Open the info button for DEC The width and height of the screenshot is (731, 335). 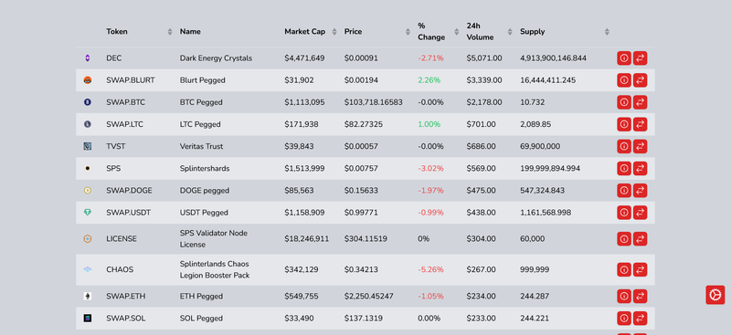[624, 58]
